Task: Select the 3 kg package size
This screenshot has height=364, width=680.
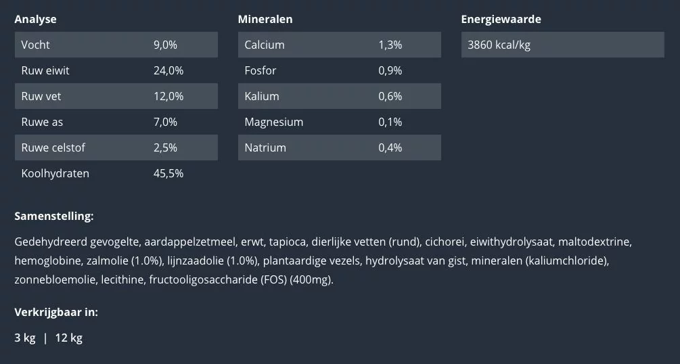Action: point(25,338)
